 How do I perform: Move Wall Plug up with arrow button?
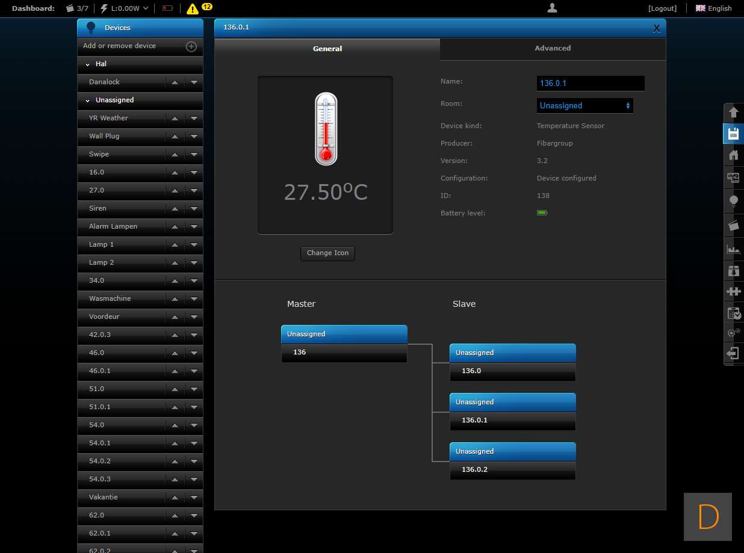tap(175, 137)
